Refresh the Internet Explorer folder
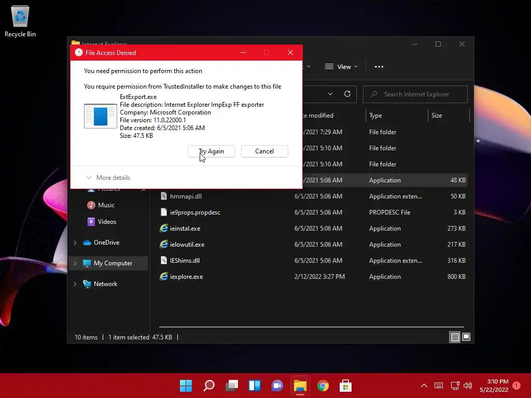Viewport: 531px width, 398px height. pos(347,94)
